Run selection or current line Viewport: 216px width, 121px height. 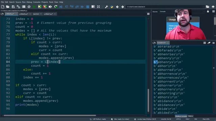(50, 7)
